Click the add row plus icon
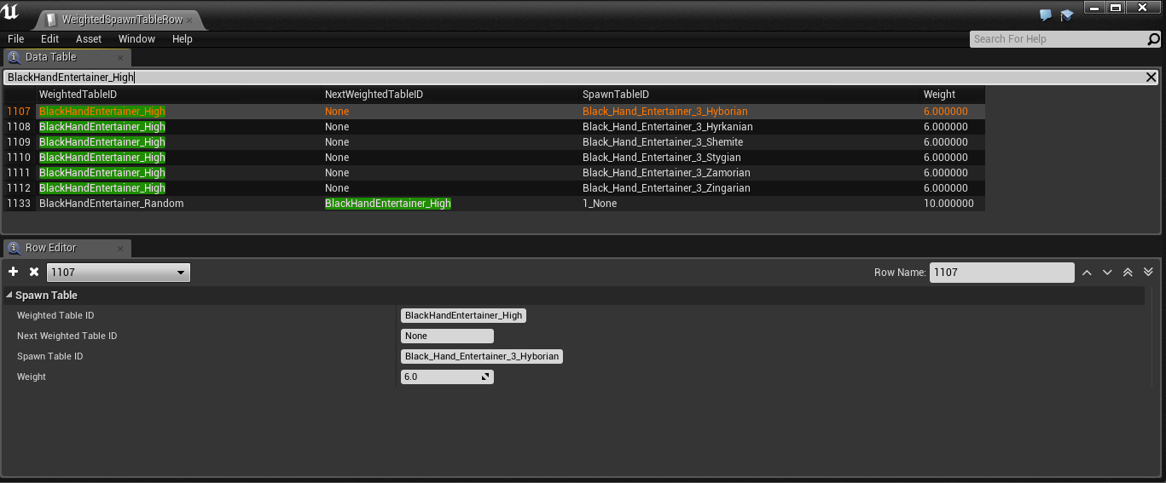The width and height of the screenshot is (1166, 483). pyautogui.click(x=13, y=272)
